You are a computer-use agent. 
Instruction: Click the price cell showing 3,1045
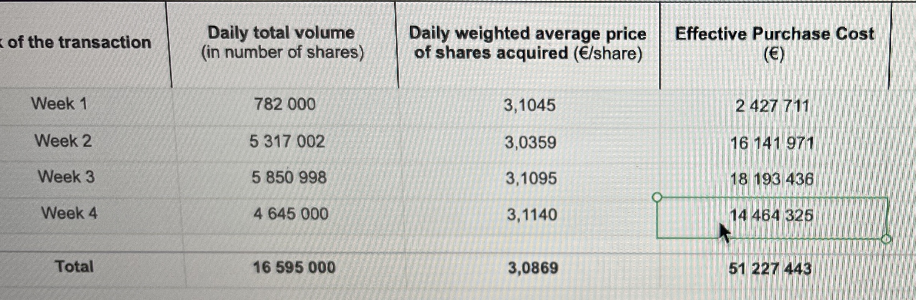(529, 106)
